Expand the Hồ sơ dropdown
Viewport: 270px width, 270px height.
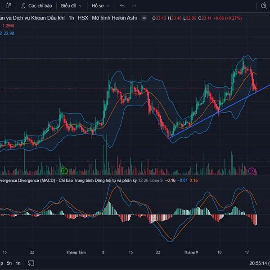tap(100, 6)
